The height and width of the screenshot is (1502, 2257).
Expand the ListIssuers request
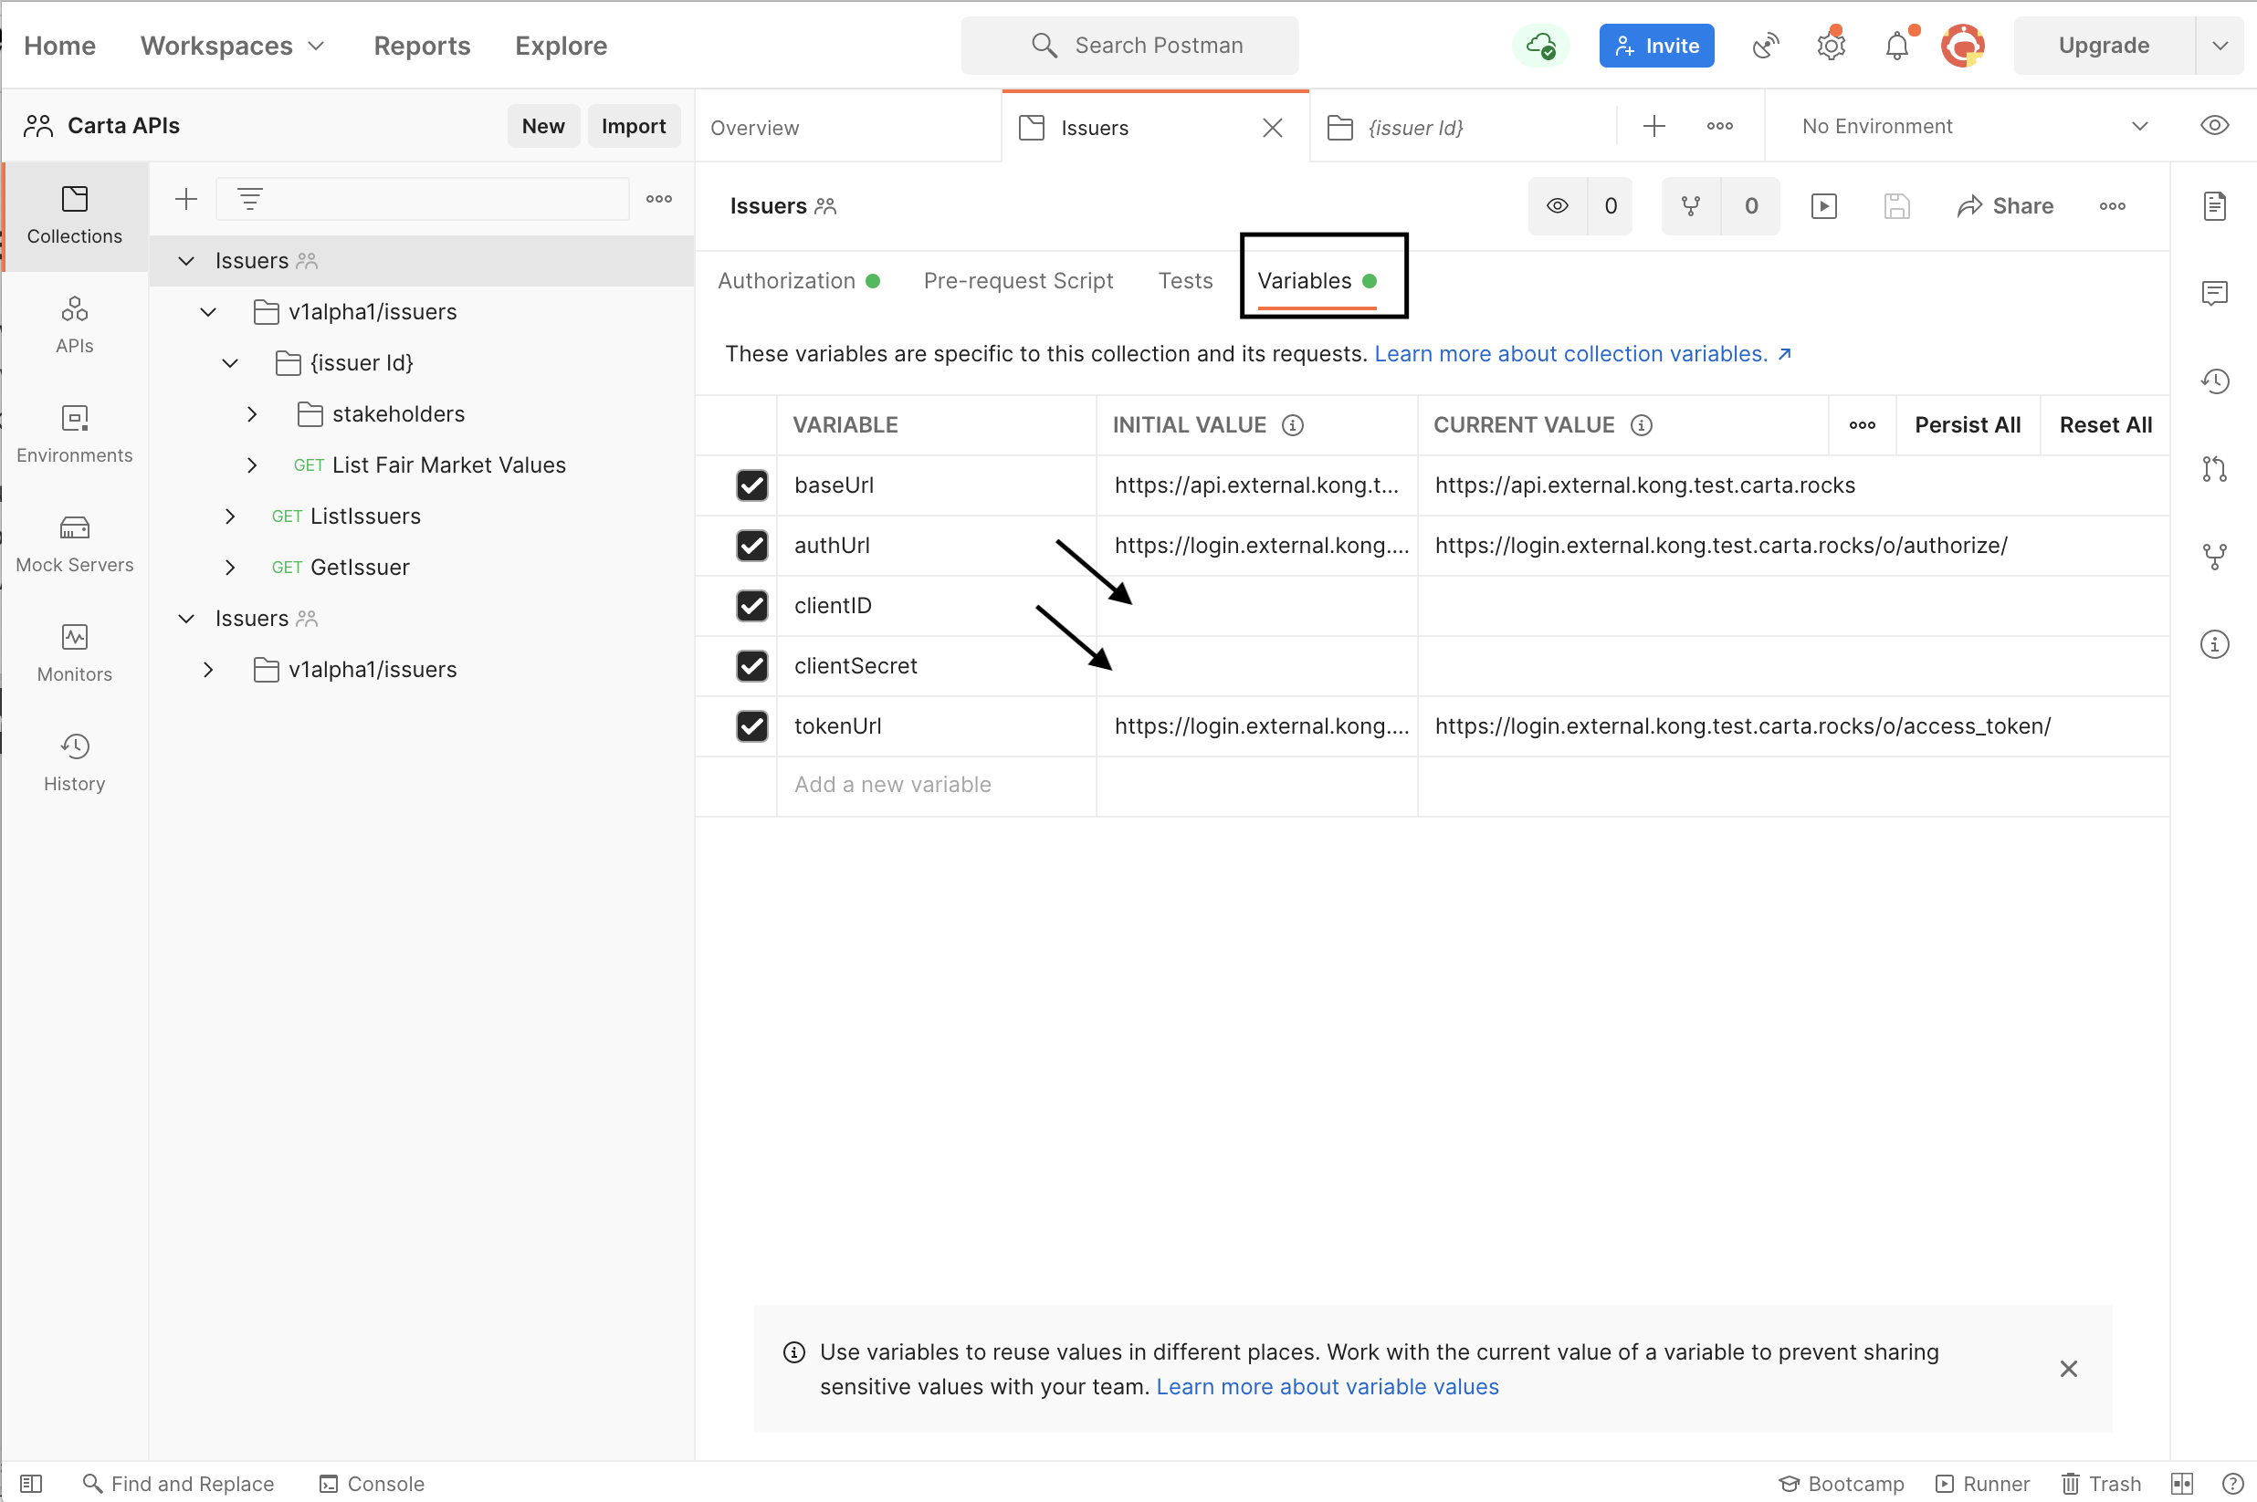click(x=230, y=516)
